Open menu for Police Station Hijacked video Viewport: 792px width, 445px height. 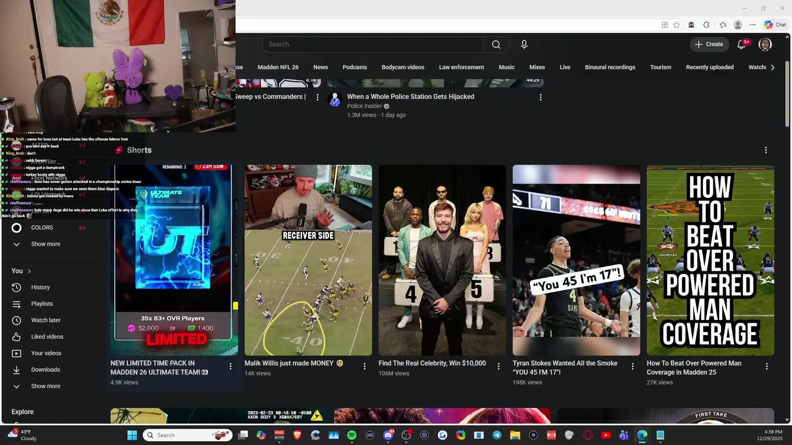540,98
